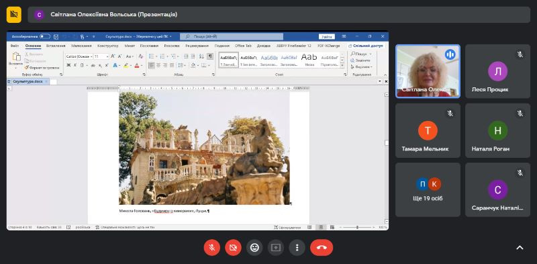Viewport: 537px width, 264px height.
Task: Click the Multilevel list icon
Action: coord(174,56)
